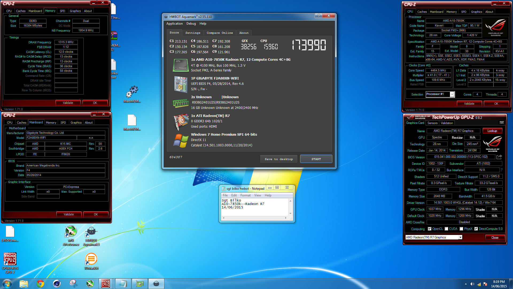Open Aquamark Help menu
Viewport: 513px width, 289px height.
point(203,24)
